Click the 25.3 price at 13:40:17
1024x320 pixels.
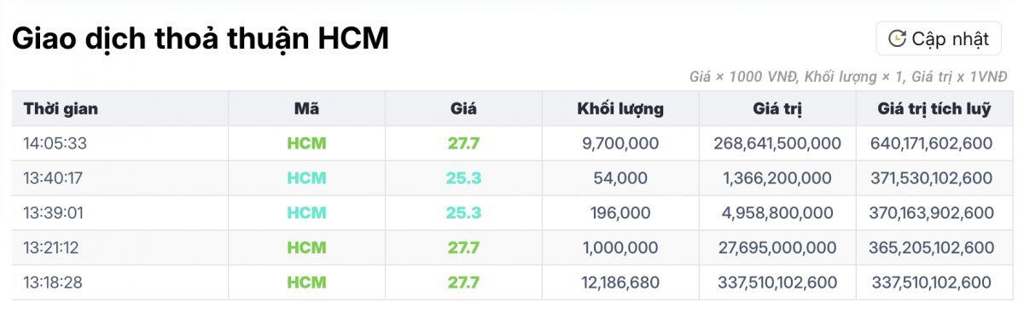pos(463,178)
